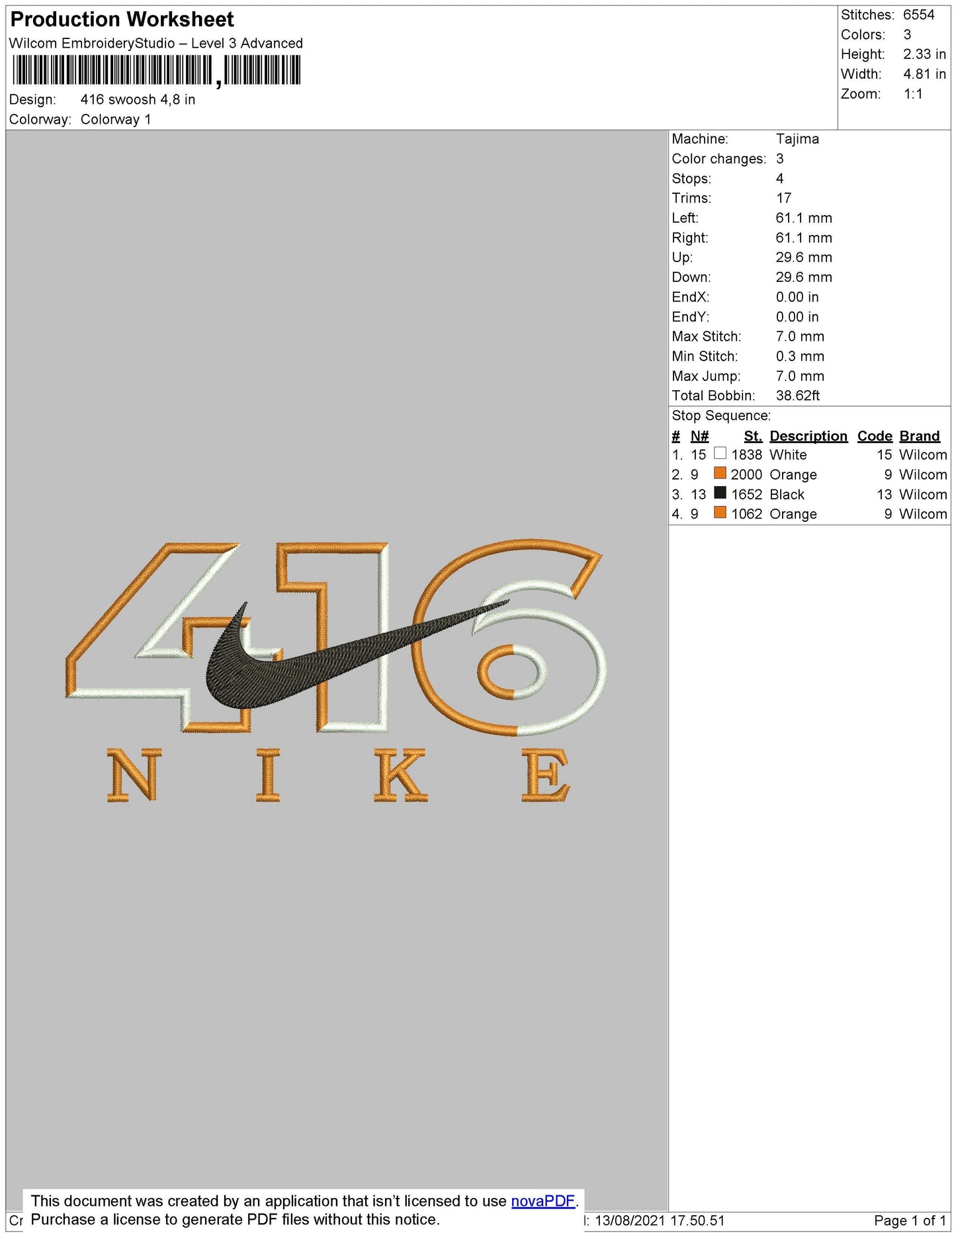This screenshot has height=1237, width=956.
Task: Click the 'Color changes:' label
Action: point(718,159)
